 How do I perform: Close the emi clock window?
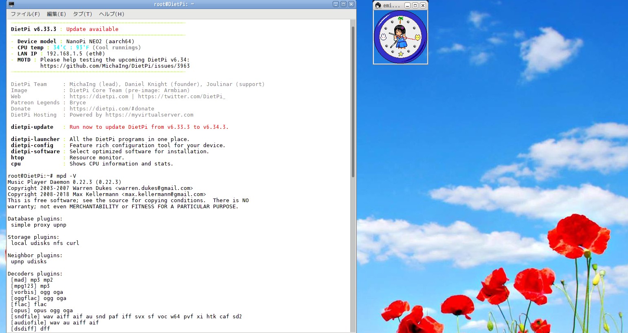(423, 5)
